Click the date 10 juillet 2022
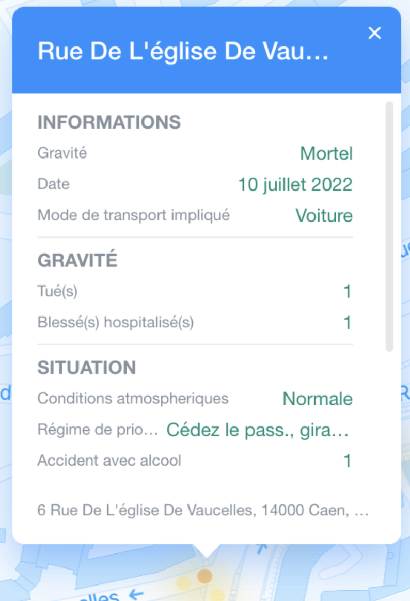This screenshot has width=410, height=601. [x=295, y=184]
